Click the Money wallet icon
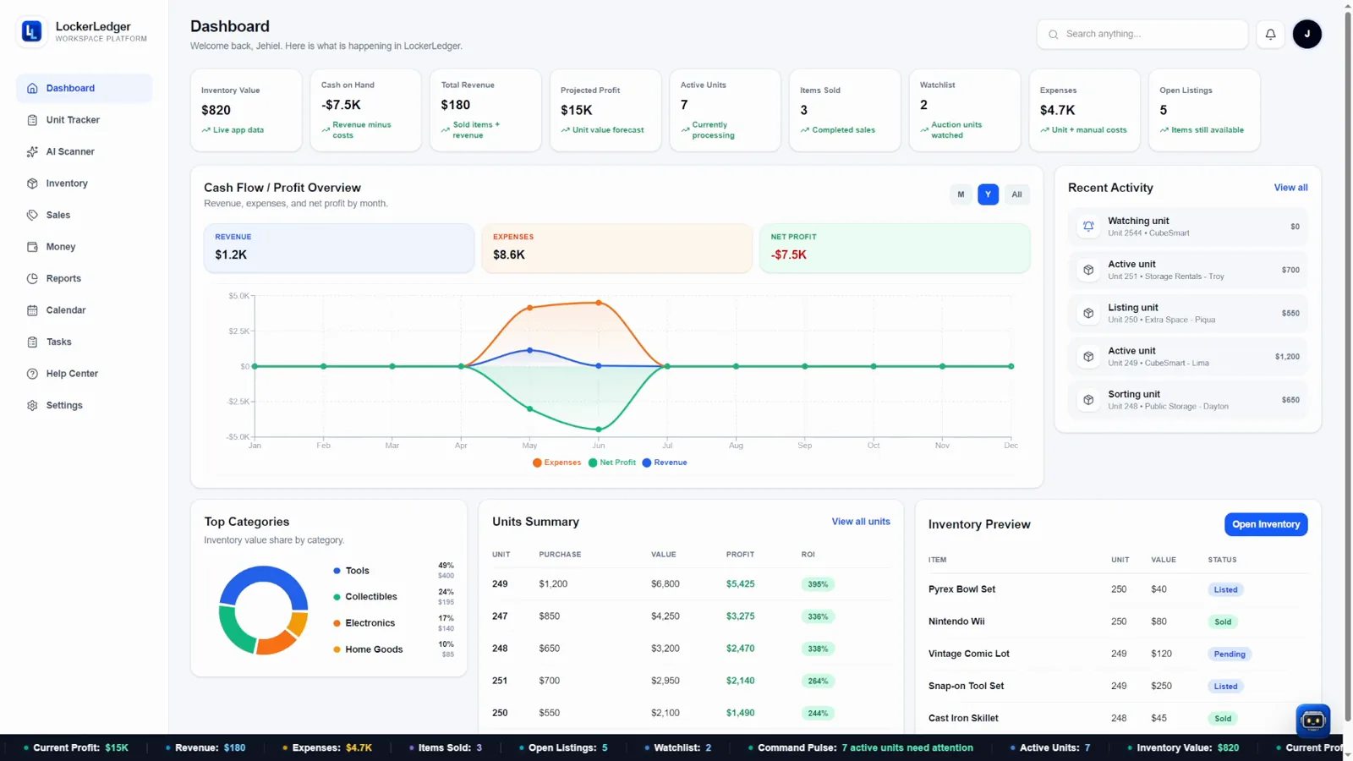 [32, 247]
